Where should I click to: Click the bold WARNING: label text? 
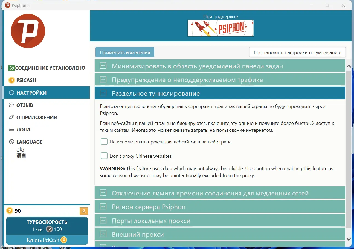(x=112, y=169)
